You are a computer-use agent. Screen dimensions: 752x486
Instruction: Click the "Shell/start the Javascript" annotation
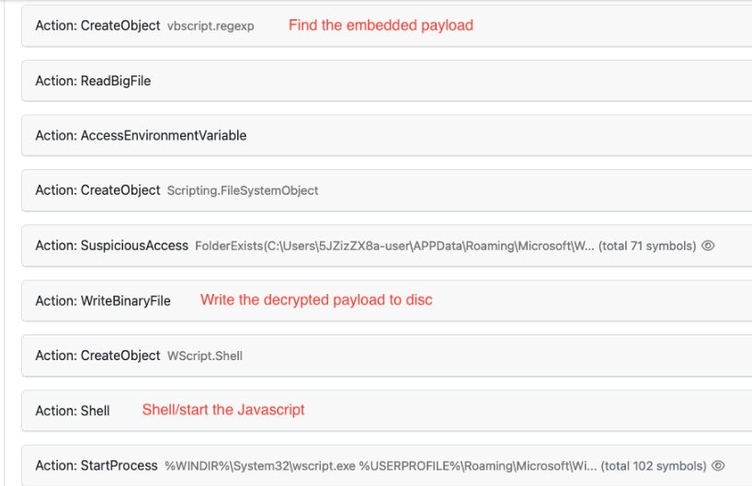tap(223, 410)
